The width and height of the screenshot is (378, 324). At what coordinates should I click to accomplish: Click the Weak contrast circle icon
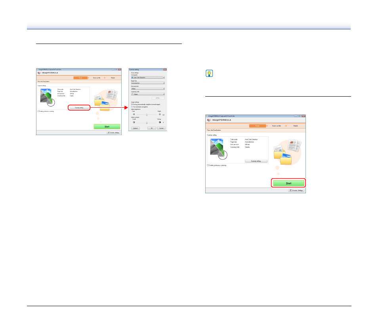click(134, 122)
